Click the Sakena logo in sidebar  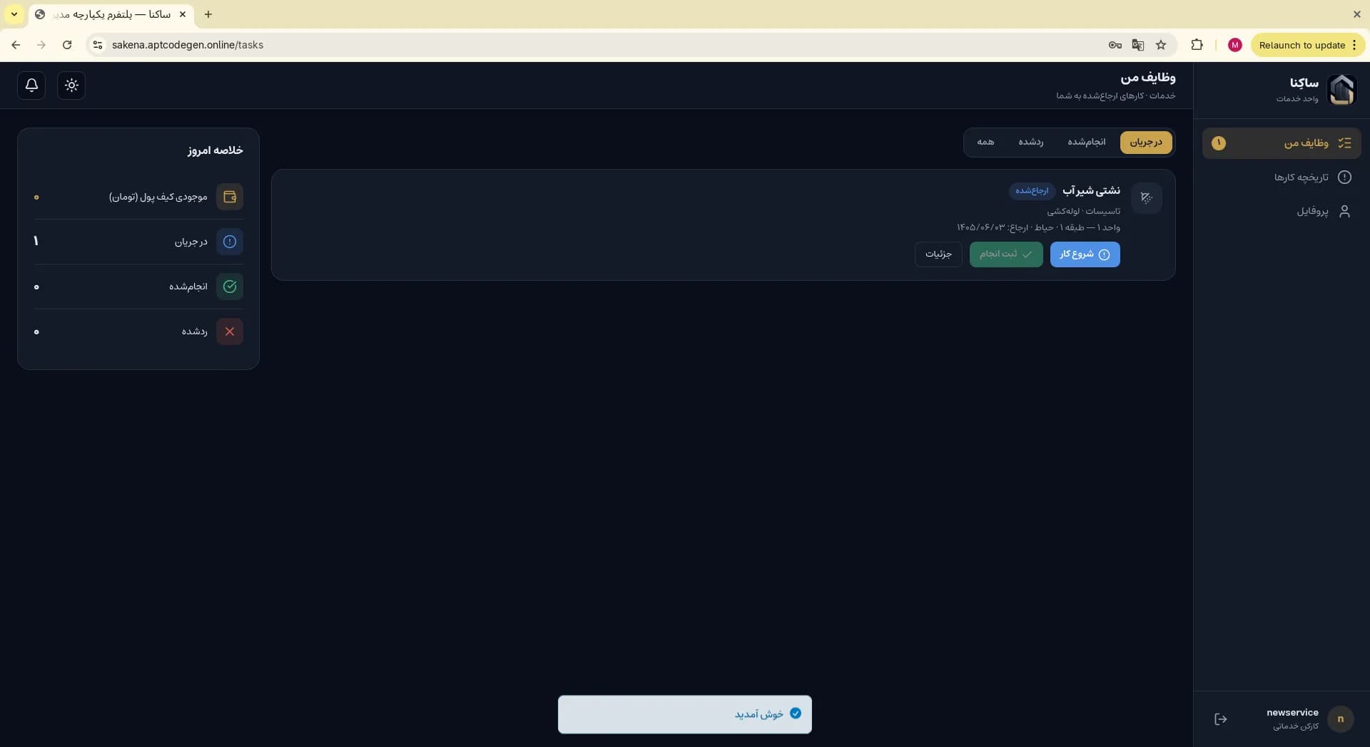coord(1341,90)
